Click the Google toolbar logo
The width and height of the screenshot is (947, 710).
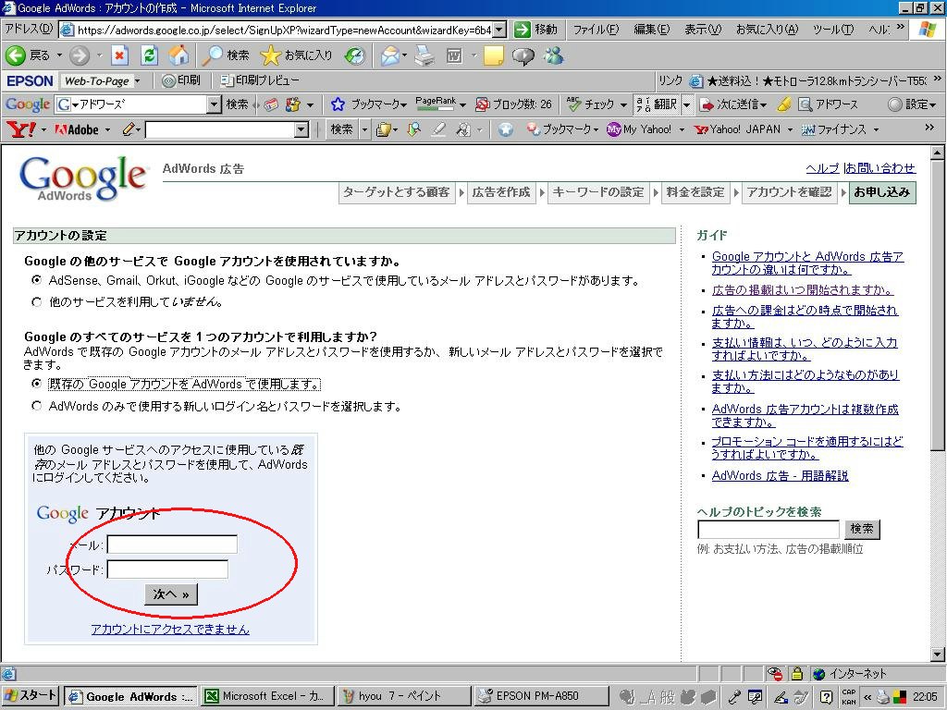[28, 104]
